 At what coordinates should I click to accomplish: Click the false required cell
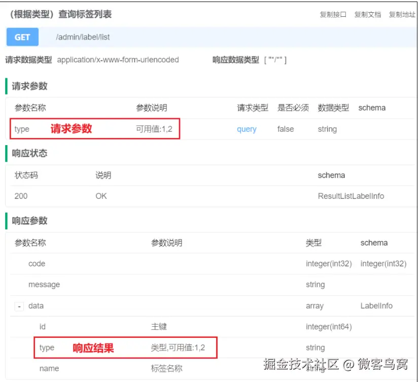(x=286, y=129)
